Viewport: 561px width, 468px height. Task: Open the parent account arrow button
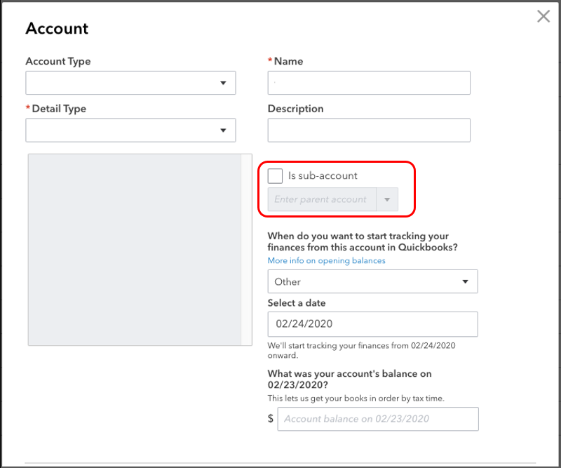pos(387,199)
